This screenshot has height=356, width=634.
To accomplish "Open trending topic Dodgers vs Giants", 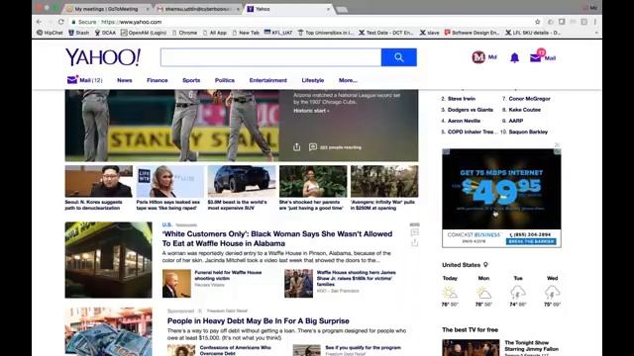I will click(471, 110).
